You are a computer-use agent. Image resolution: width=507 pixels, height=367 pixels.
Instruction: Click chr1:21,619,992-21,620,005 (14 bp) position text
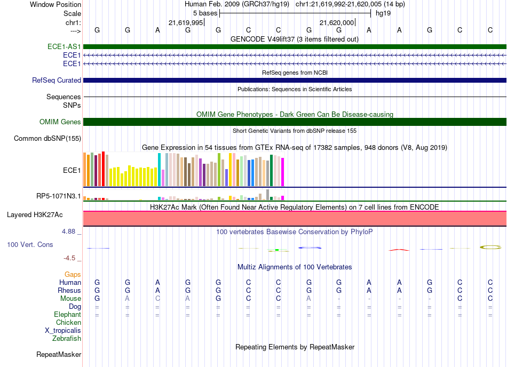(350, 4)
